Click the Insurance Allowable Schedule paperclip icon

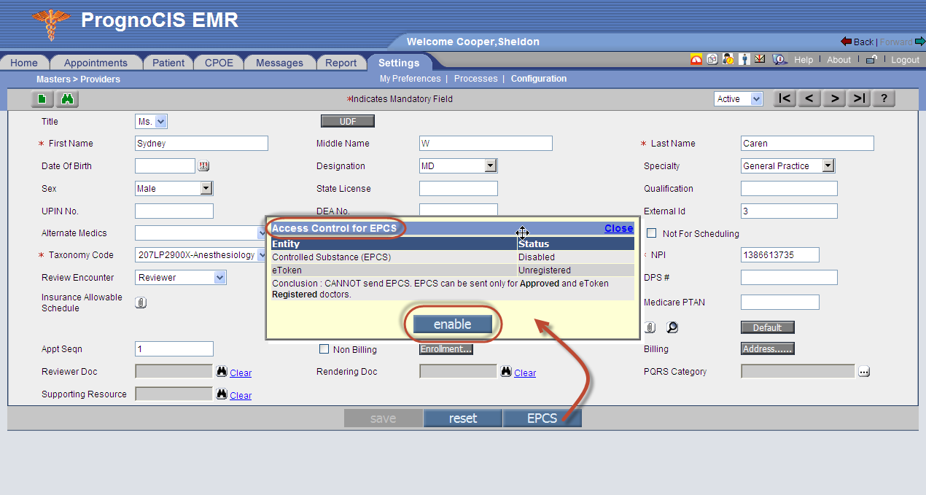tap(141, 303)
